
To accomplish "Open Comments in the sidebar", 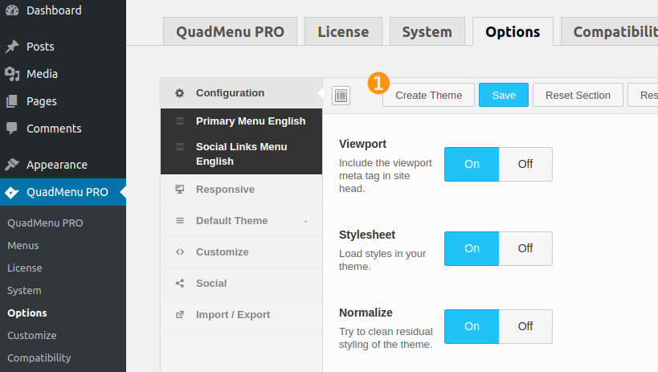I will coord(63,129).
